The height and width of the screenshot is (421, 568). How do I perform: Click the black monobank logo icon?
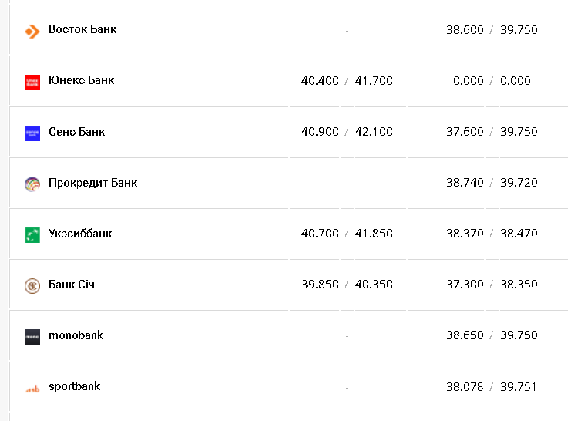click(x=32, y=336)
